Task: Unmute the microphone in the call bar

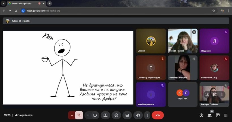Action: pos(79,115)
